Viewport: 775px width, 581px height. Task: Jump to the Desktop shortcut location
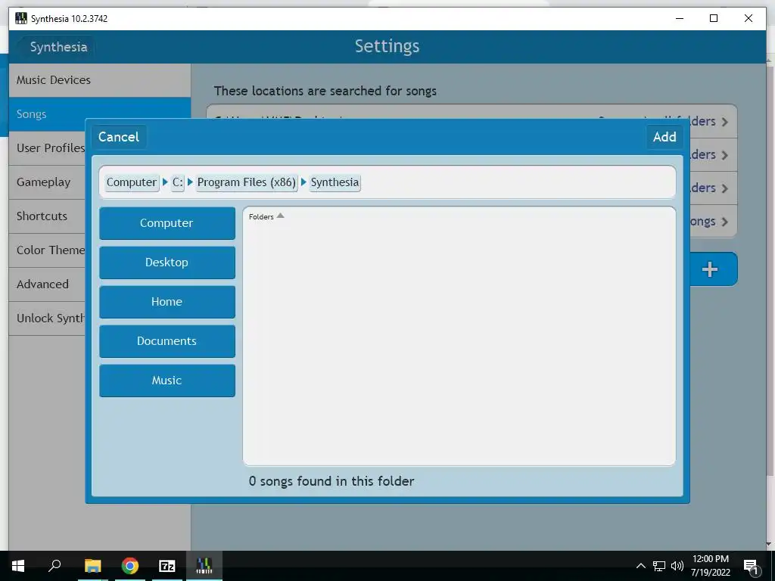point(167,263)
